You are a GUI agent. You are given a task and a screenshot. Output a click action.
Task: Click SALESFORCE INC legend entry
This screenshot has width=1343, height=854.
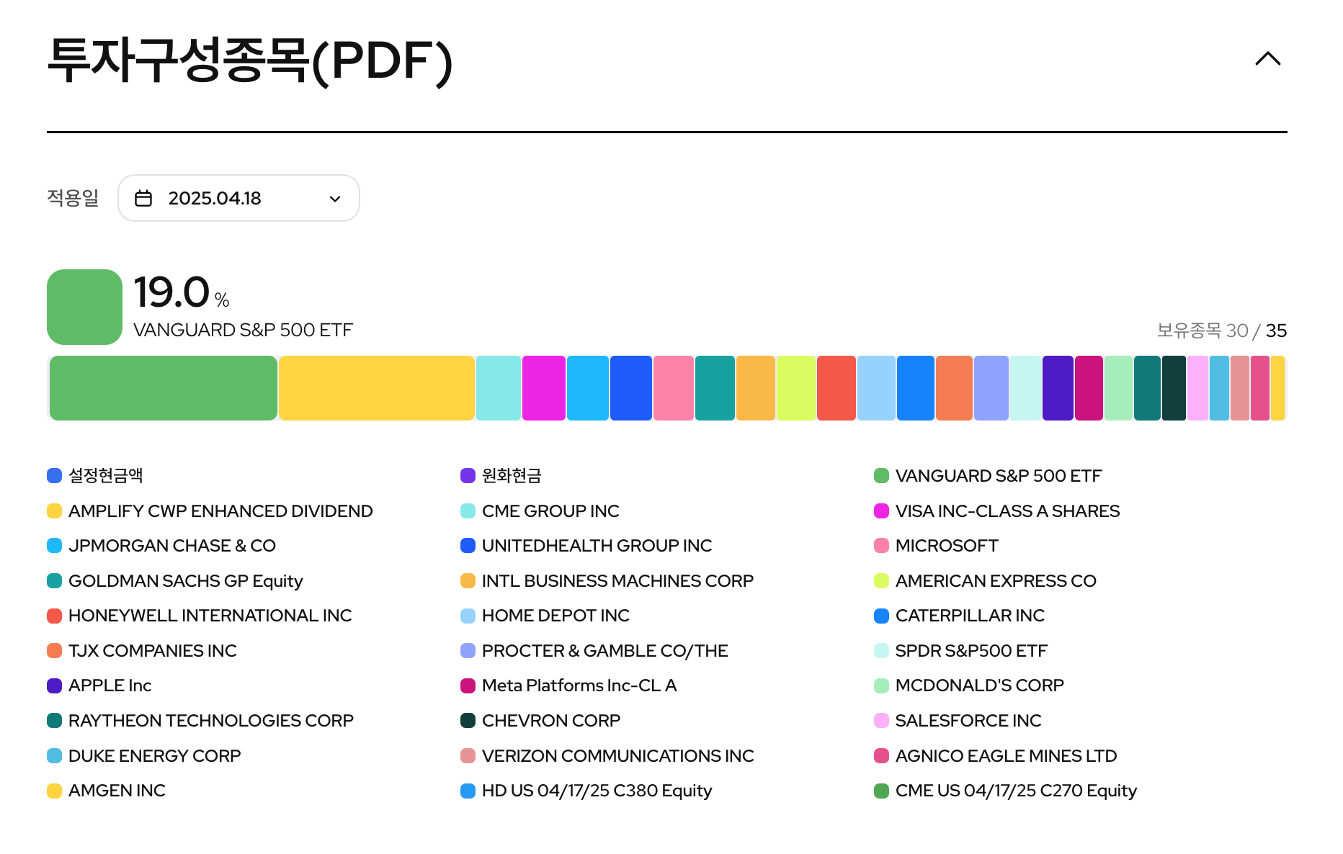coord(958,721)
